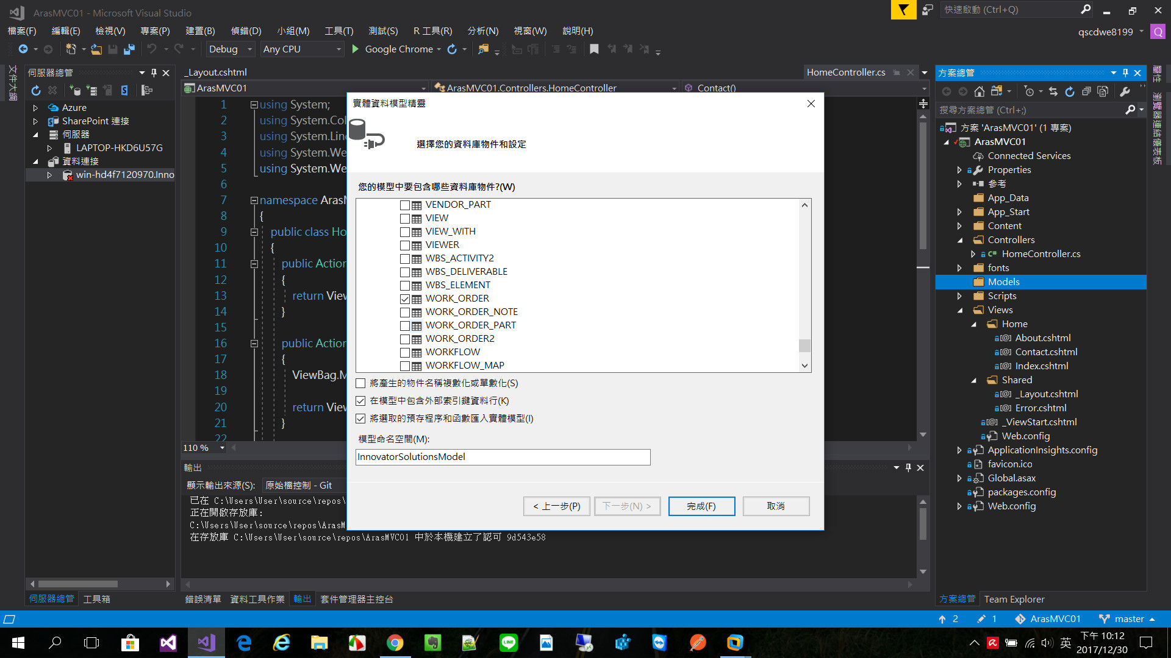Viewport: 1171px width, 658px height.
Task: Check the WORKFLOW table checkbox
Action: point(405,353)
